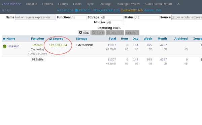Open the total events count 11307 for Hikki640
Image resolution: width=202 pixels, height=125 pixels.
tap(112, 45)
